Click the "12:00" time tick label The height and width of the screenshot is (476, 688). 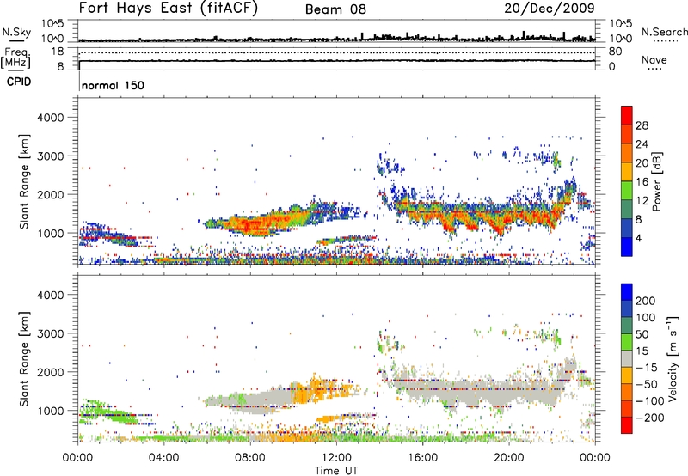click(x=336, y=458)
